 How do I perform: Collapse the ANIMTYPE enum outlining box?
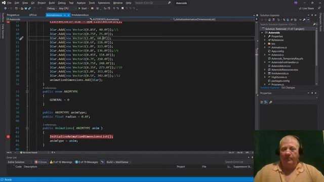pyautogui.click(x=27, y=92)
